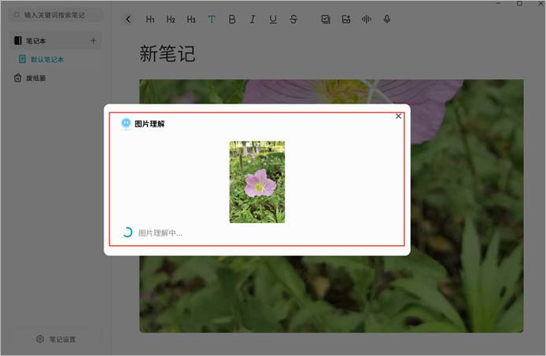Click the back arrow in the toolbar

pyautogui.click(x=128, y=20)
